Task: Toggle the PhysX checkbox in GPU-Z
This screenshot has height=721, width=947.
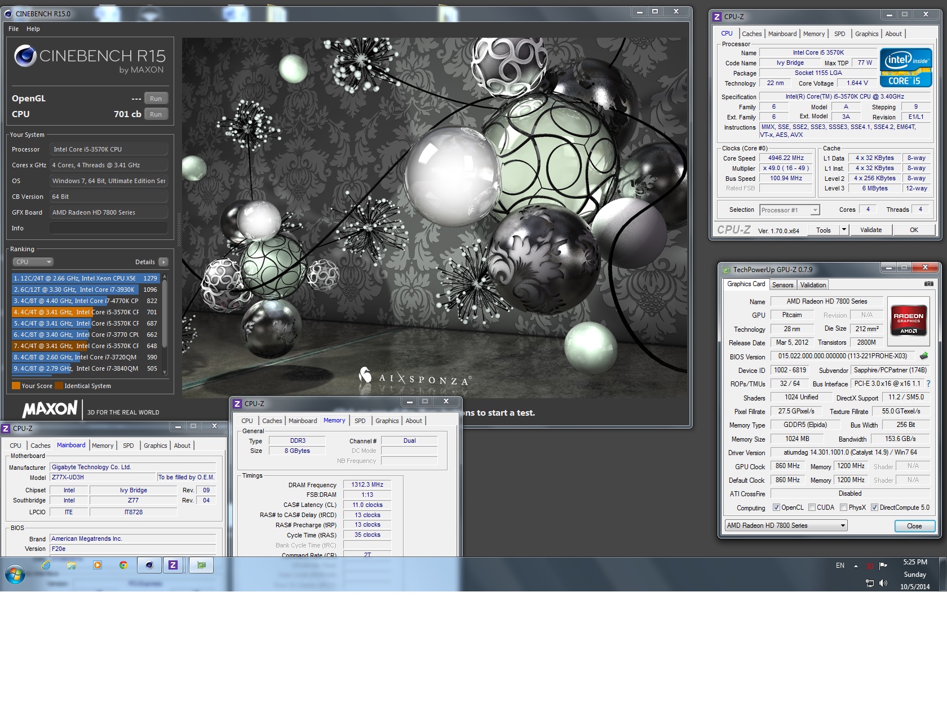Action: pos(844,508)
